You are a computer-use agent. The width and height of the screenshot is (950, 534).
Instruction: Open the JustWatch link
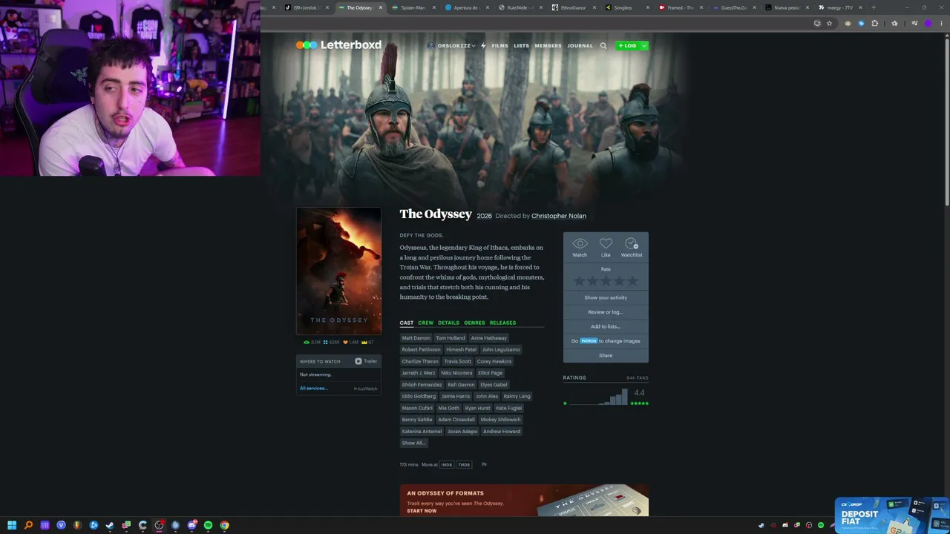[366, 389]
